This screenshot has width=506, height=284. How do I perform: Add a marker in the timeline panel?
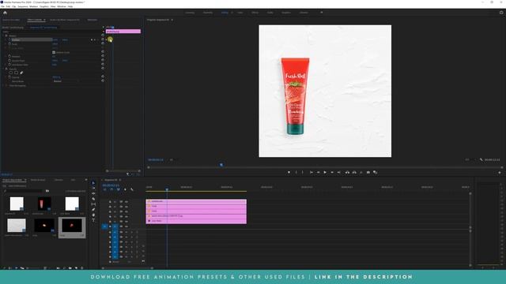point(125,189)
